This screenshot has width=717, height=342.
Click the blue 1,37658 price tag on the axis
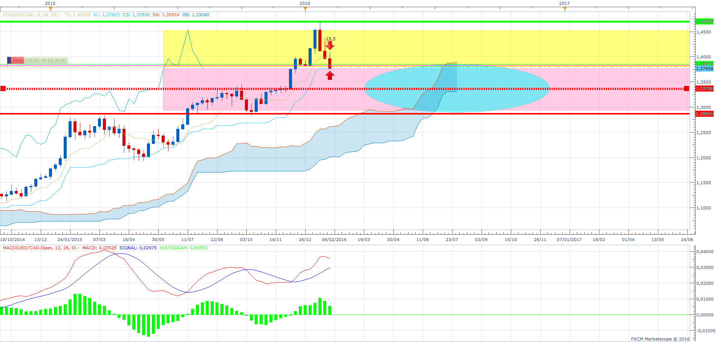pyautogui.click(x=704, y=69)
